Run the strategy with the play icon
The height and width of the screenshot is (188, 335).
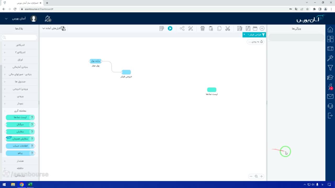(170, 28)
